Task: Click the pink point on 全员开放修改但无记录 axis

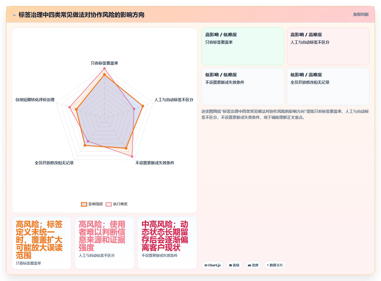Action: tap(88, 141)
